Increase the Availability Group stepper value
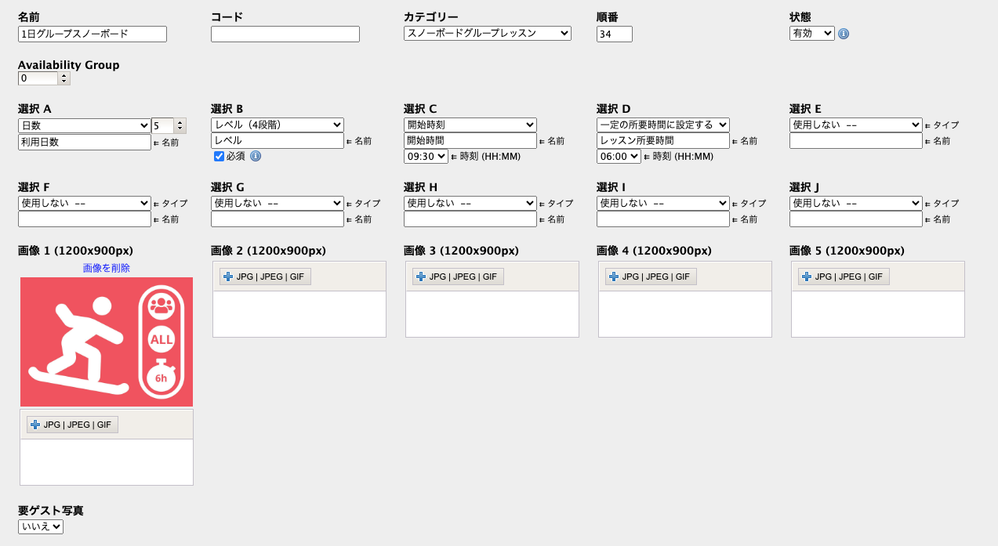 click(64, 75)
